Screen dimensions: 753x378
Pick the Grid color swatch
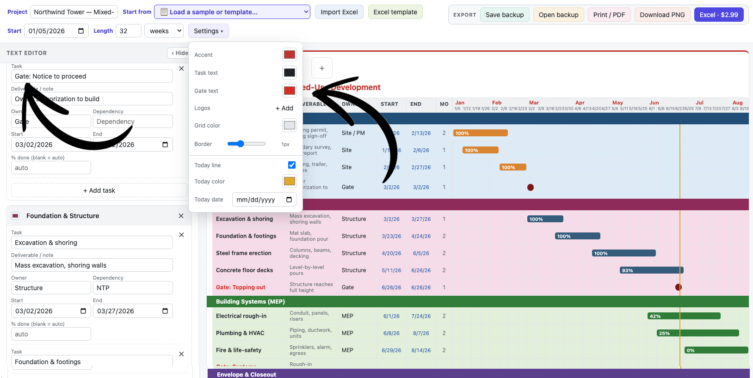coord(290,125)
